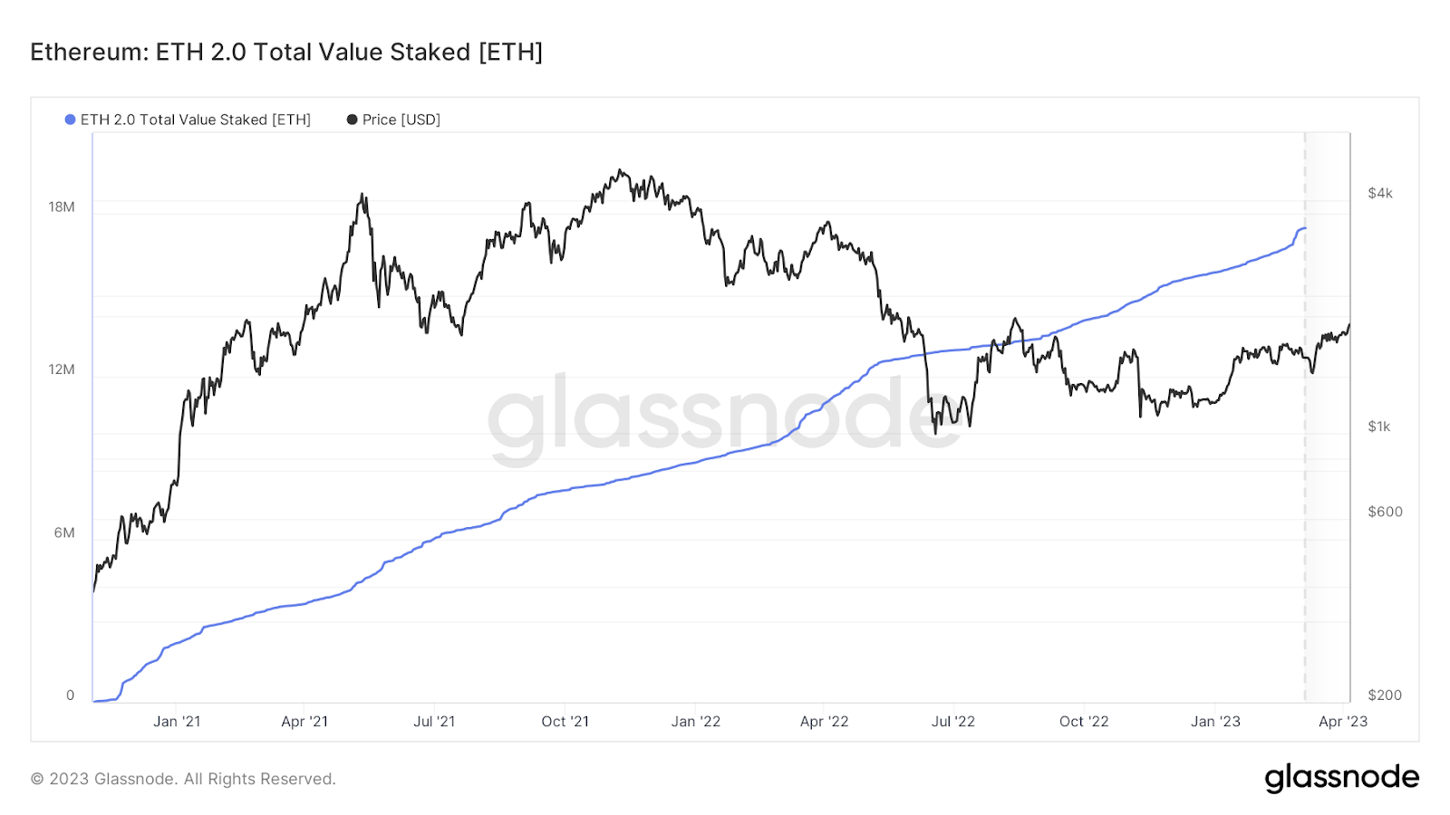
Task: Click the $600 right axis label
Action: tap(1385, 512)
